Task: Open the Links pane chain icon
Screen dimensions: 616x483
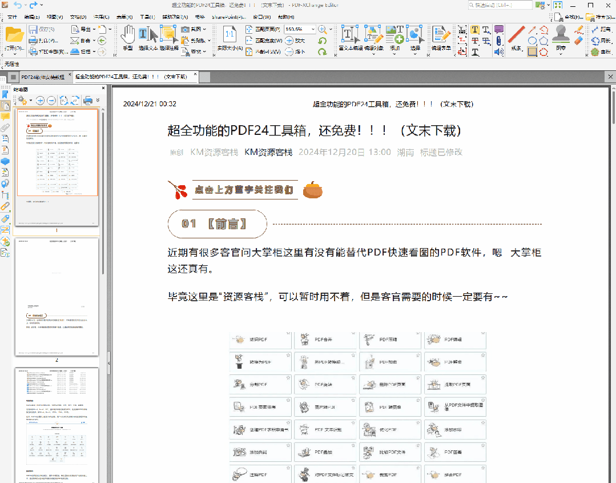Action: tap(5, 206)
